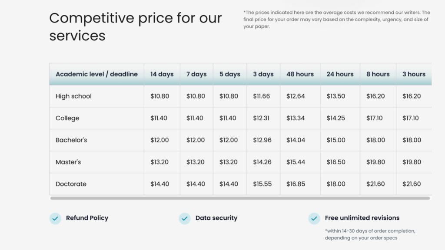Select the High school row label
The height and width of the screenshot is (250, 445).
tap(73, 96)
